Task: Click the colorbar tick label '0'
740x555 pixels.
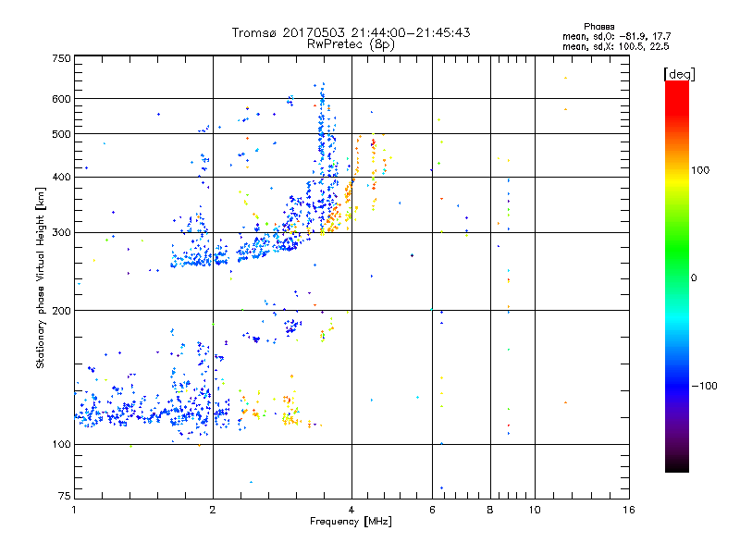Action: [694, 278]
